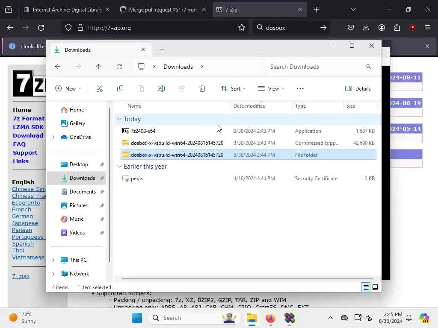Click the Delete trash icon in Explorer toolbar

point(202,89)
